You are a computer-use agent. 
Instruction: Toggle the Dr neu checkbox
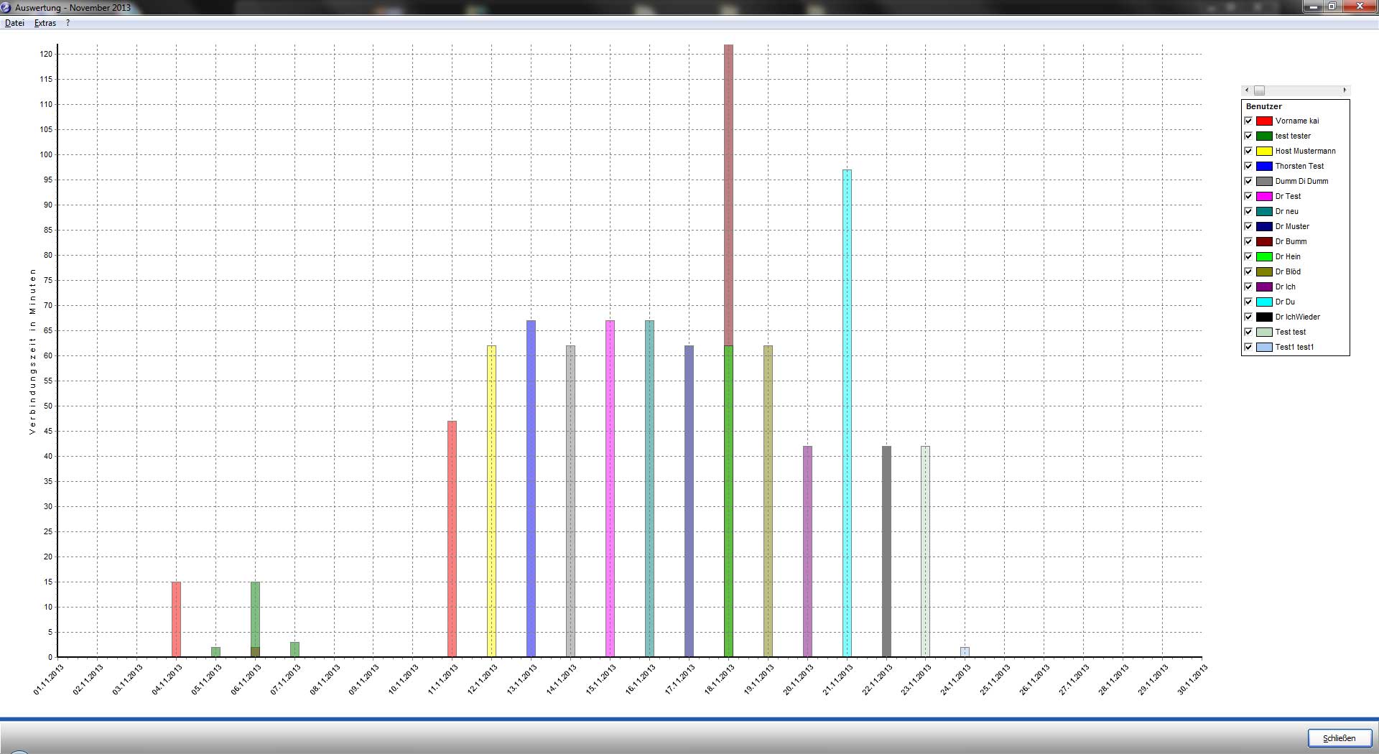point(1248,211)
